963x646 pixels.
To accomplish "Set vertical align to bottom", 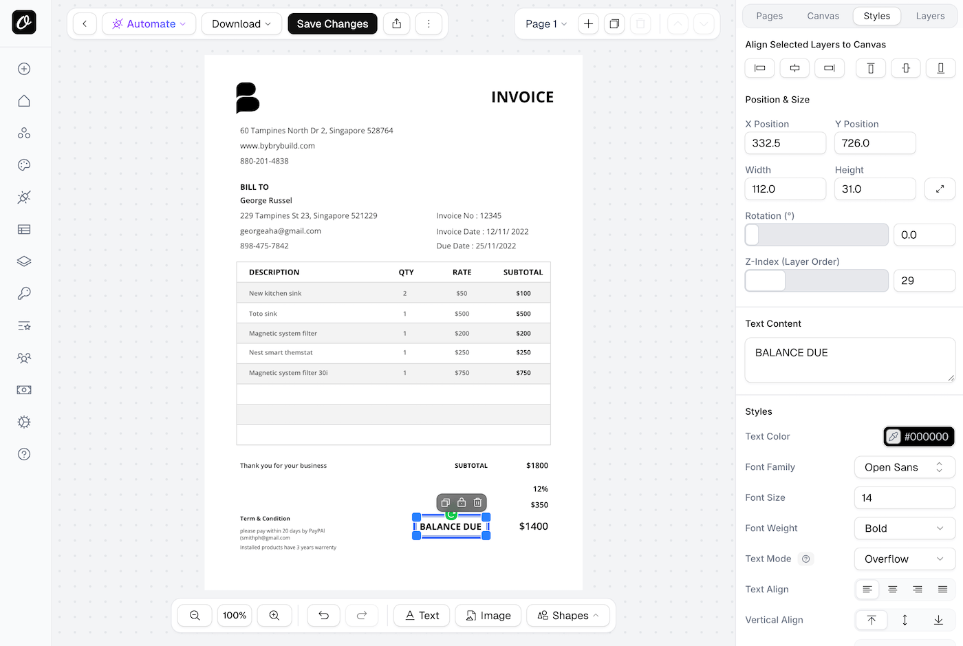I will coord(938,620).
